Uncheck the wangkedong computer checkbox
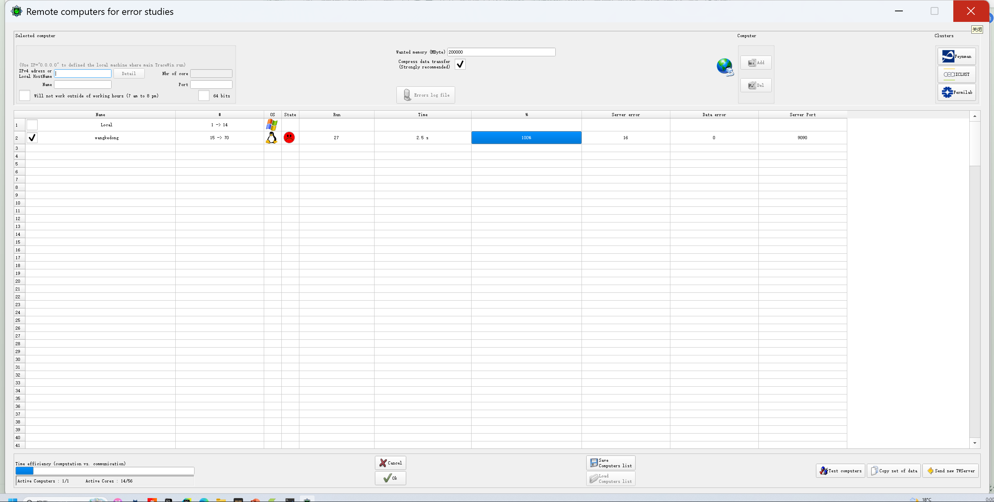 coord(32,138)
